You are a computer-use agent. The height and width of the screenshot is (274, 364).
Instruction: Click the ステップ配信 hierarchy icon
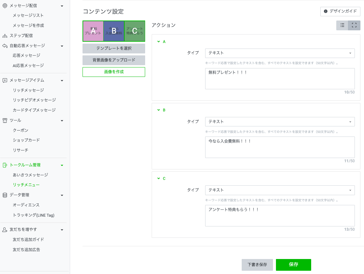point(5,36)
